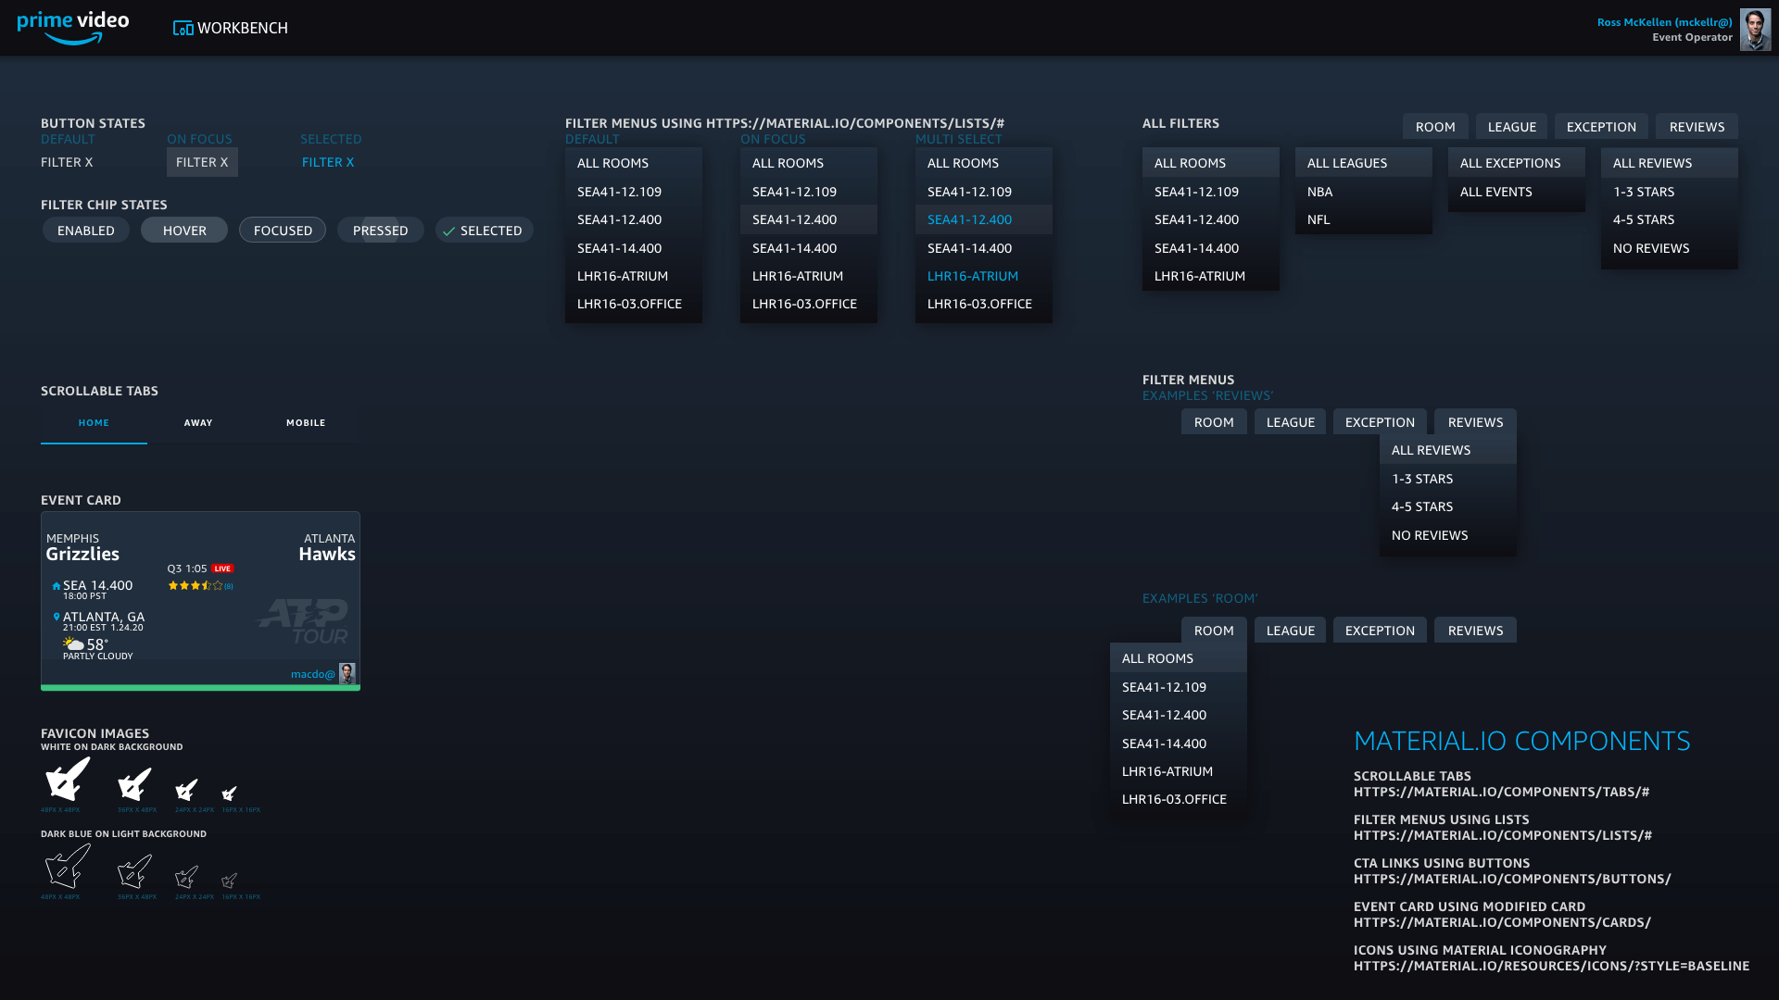Click the Workbench icon in header
This screenshot has width=1779, height=1000.
coord(183,29)
